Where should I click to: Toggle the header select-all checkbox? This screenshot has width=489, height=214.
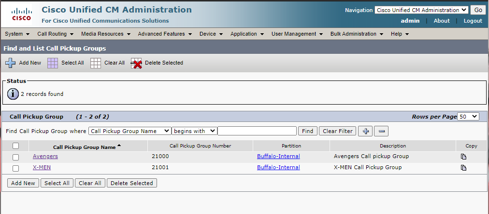click(x=15, y=146)
